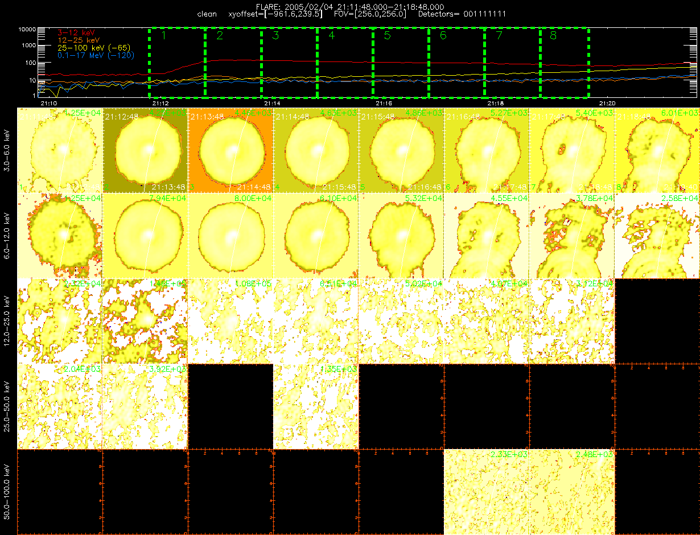This screenshot has height=535, width=700.
Task: Click the 12.0-25.0 keV row label
Action: (7, 321)
